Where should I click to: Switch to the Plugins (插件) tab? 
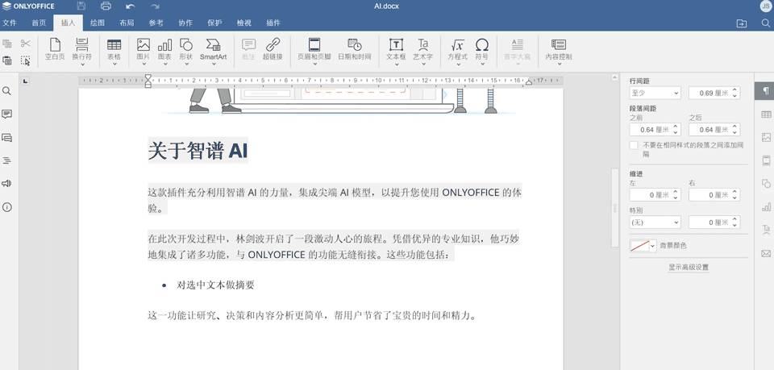pos(273,23)
